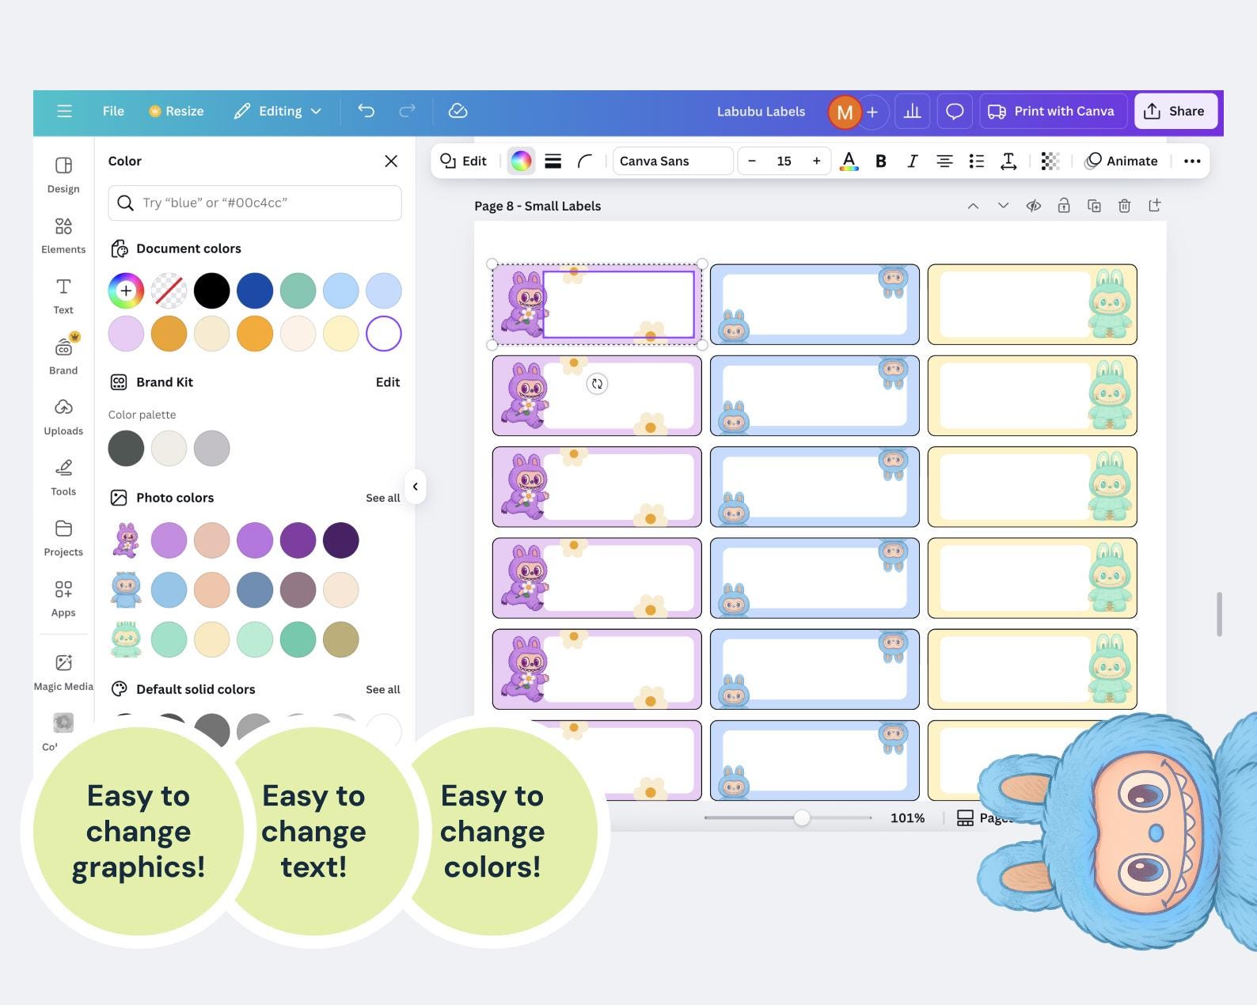
Task: Click See all for Photo colors
Action: click(x=382, y=498)
